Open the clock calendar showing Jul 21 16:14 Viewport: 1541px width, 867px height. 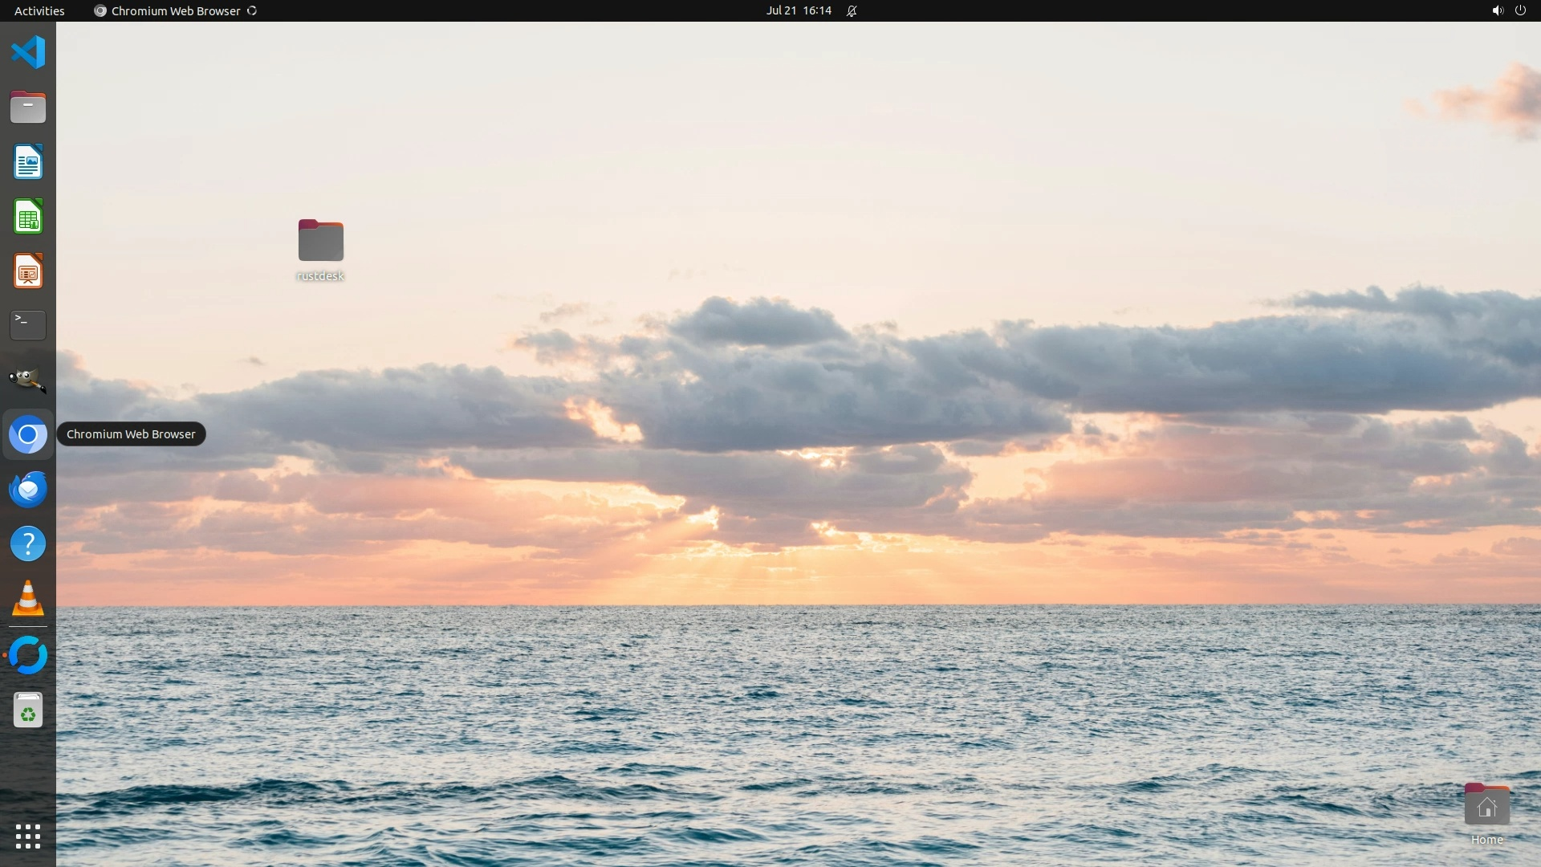pyautogui.click(x=799, y=10)
